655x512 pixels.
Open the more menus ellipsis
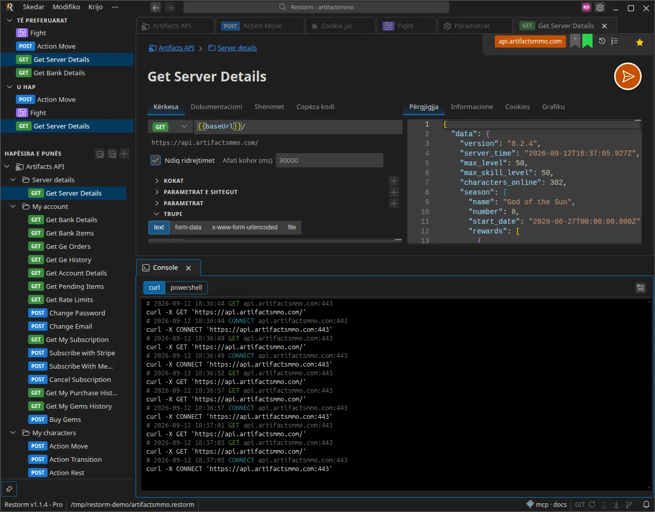[115, 7]
